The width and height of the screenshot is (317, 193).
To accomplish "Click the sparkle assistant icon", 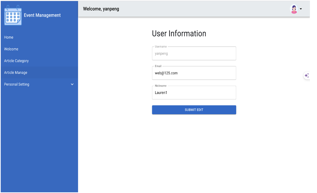I will click(x=307, y=76).
